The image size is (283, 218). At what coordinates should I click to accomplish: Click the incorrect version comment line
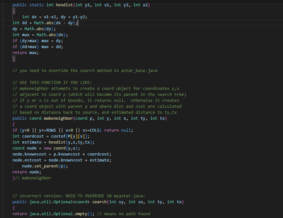coord(78,196)
